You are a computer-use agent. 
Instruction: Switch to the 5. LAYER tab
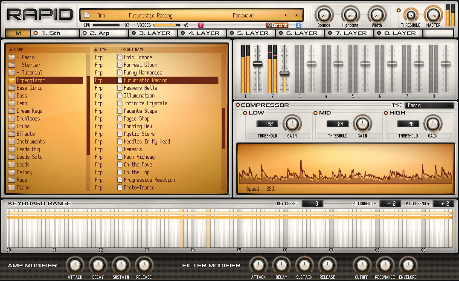pyautogui.click(x=251, y=33)
